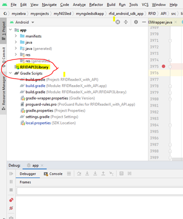The width and height of the screenshot is (183, 219).
Task: Click the Show Execution Point icon
Action: point(69,174)
